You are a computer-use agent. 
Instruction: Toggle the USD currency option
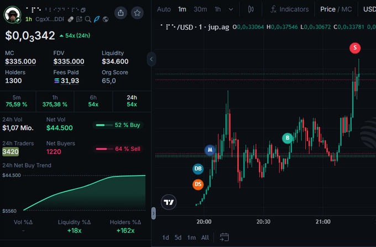coord(369,9)
